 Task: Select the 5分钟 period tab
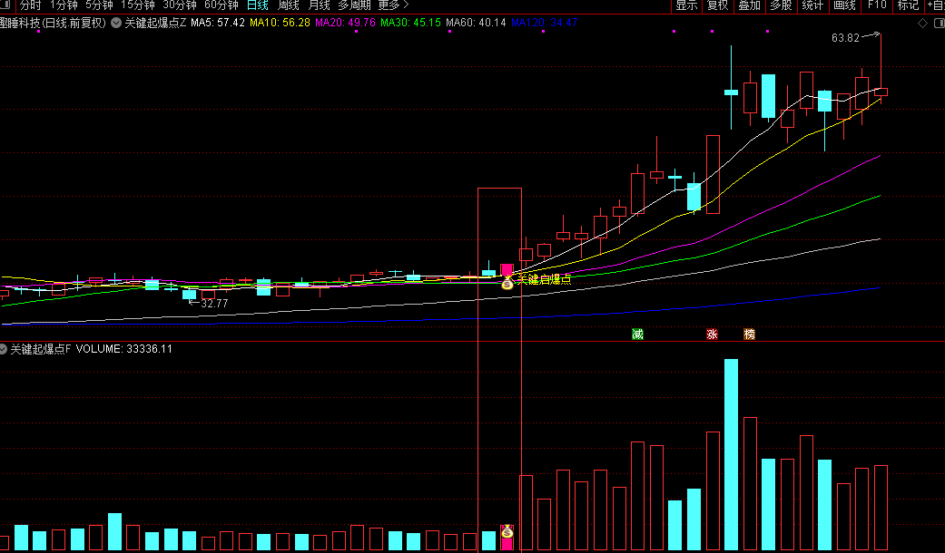click(99, 5)
